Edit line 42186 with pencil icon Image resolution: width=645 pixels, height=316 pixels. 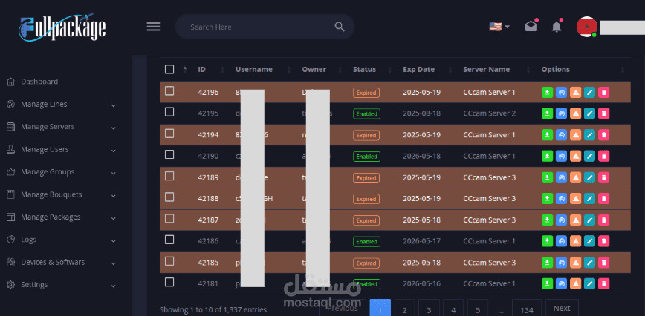[589, 241]
